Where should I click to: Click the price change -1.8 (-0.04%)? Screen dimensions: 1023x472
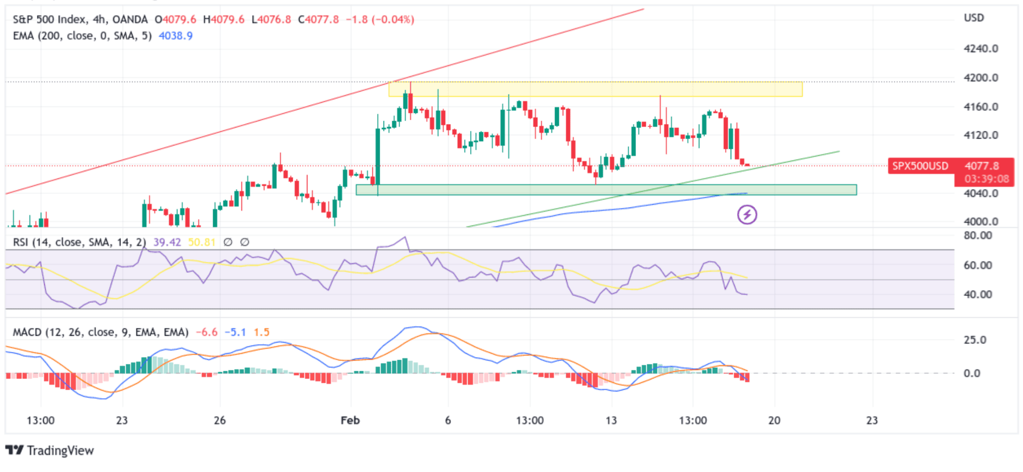380,19
